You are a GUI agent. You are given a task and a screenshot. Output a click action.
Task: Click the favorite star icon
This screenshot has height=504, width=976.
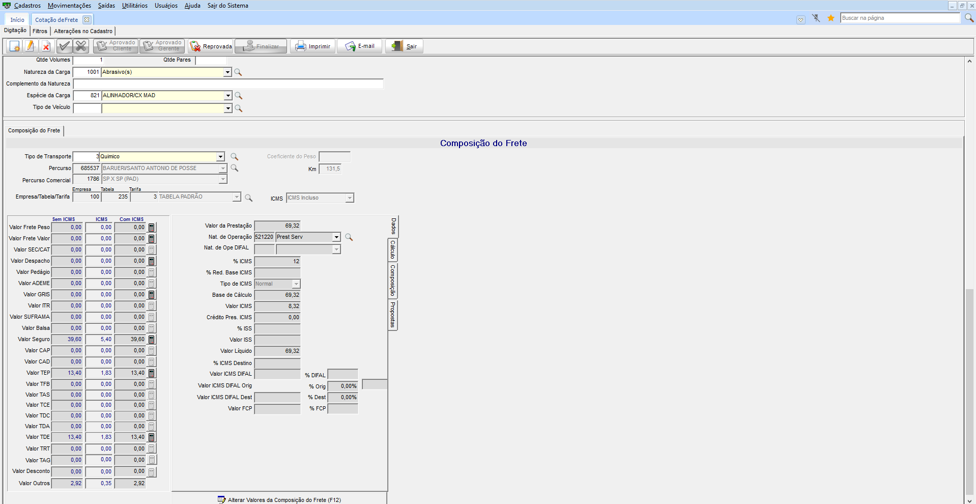[831, 18]
